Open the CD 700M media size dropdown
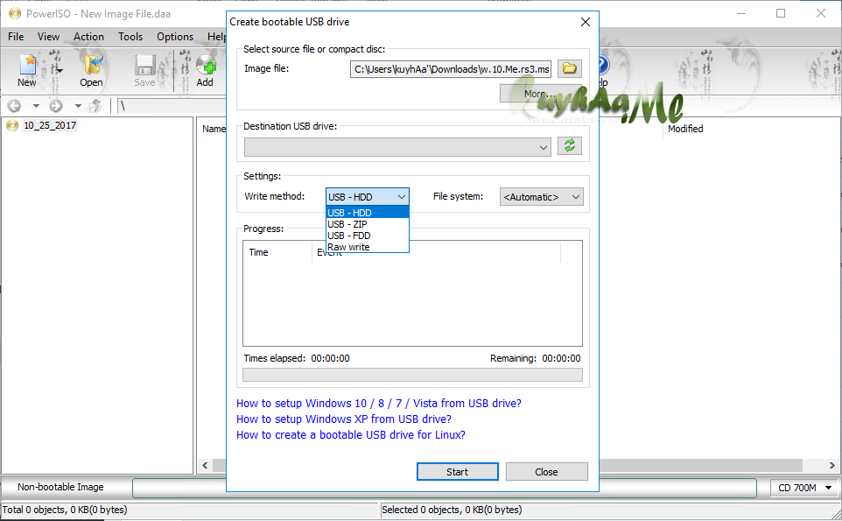The height and width of the screenshot is (521, 842). 805,488
